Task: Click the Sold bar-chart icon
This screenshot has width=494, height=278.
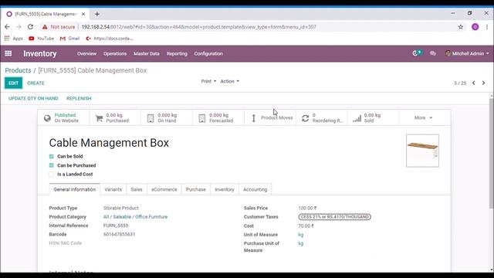Action: (x=357, y=118)
